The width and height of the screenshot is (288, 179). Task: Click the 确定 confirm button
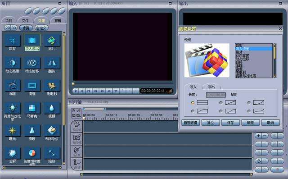pos(251,123)
